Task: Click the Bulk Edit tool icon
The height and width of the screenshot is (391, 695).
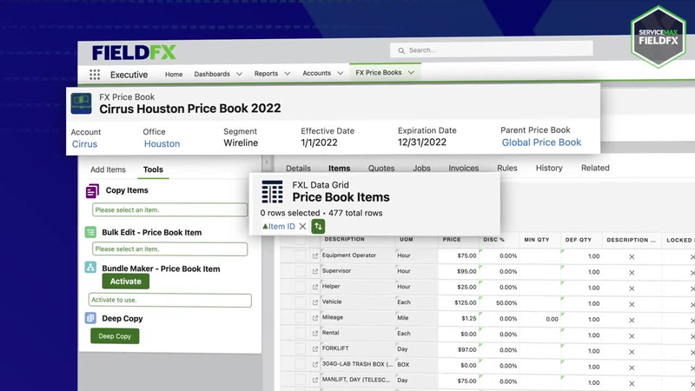Action: click(x=90, y=232)
